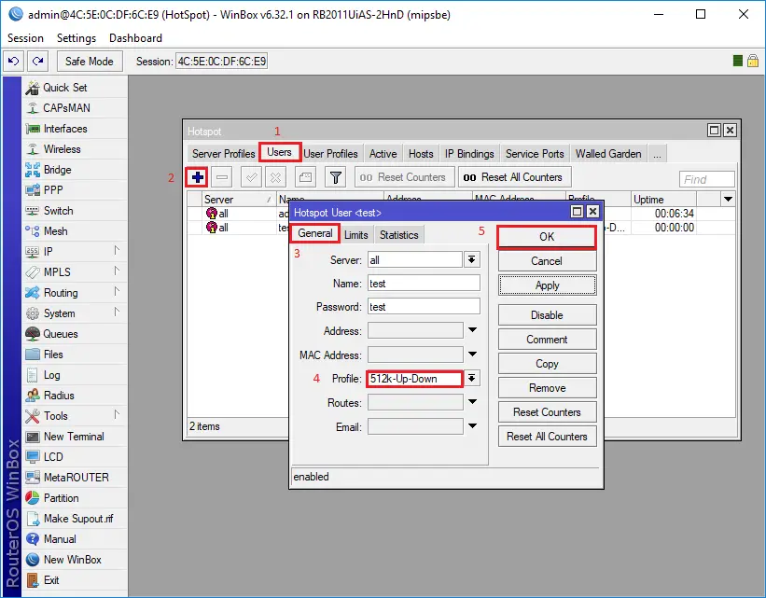The width and height of the screenshot is (766, 598).
Task: Click the Disable button
Action: pos(547,315)
